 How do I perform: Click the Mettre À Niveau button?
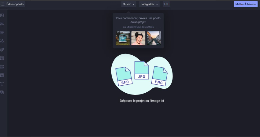(x=246, y=4)
